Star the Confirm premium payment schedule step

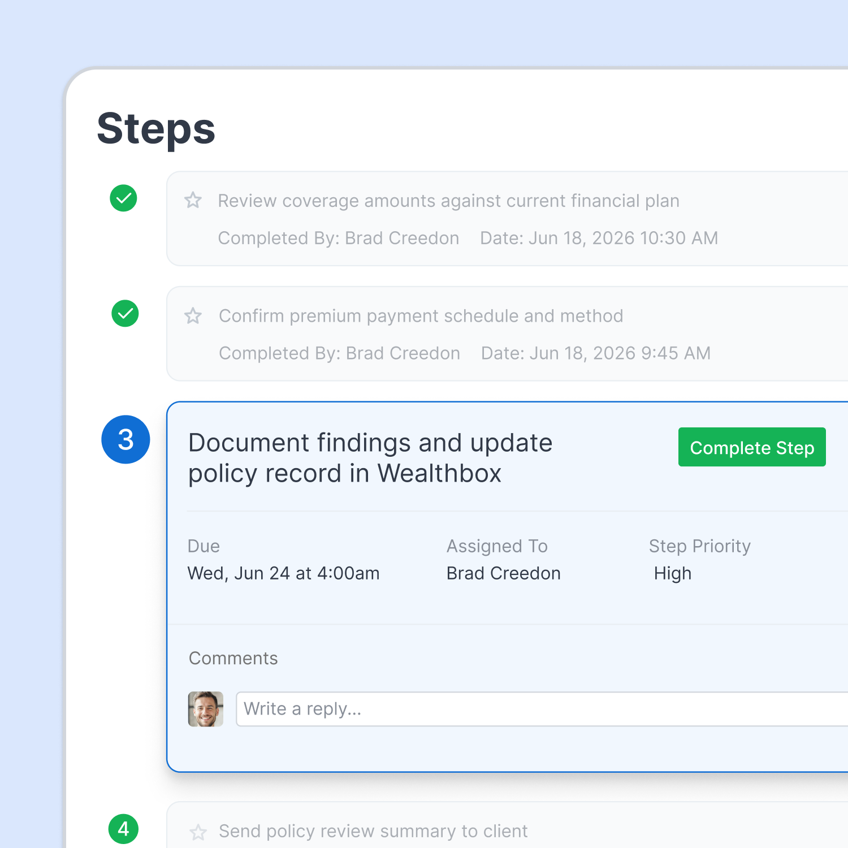pos(193,315)
